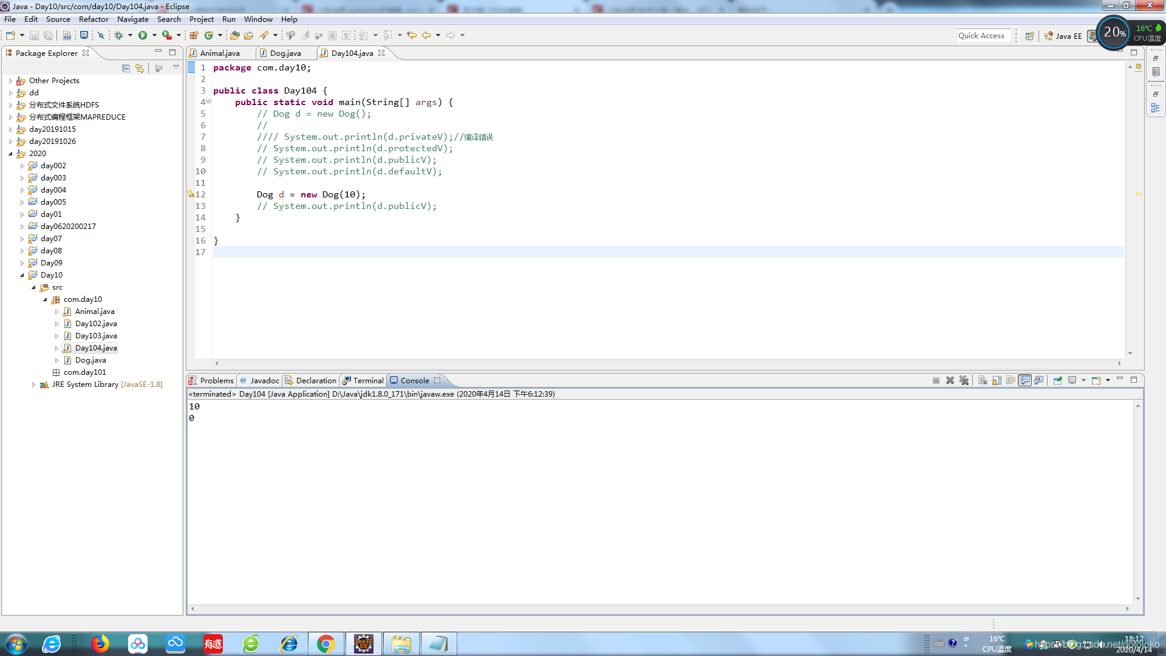Screen dimensions: 1166x656
Task: Click Run Last Tool with toolbox icon
Action: 166,35
